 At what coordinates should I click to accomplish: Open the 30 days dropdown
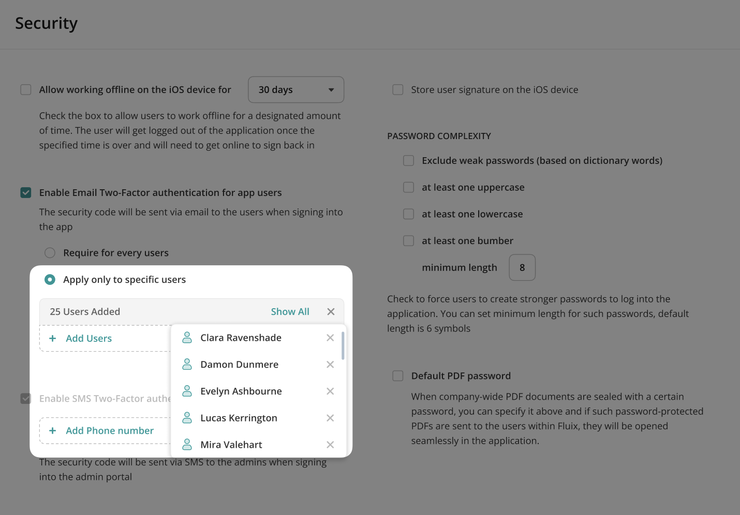click(x=296, y=90)
